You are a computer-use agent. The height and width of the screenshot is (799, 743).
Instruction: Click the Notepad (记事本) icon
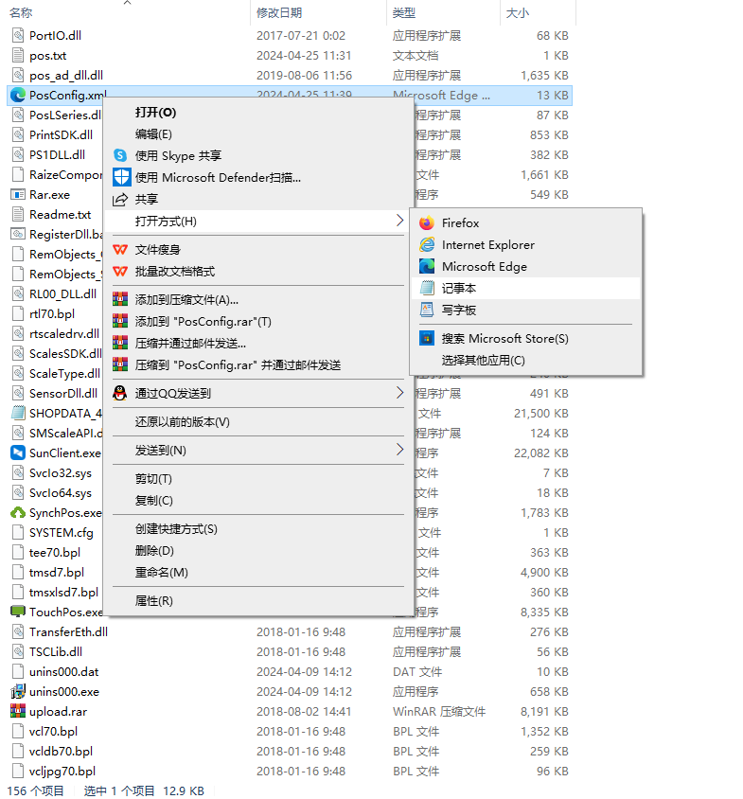click(427, 289)
